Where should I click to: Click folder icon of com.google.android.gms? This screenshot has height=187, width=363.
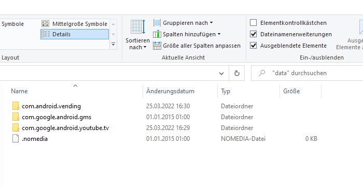pyautogui.click(x=16, y=117)
